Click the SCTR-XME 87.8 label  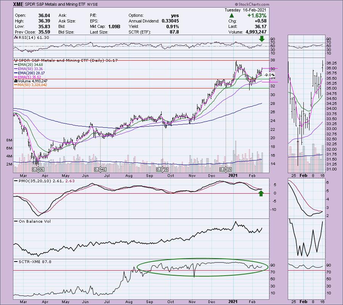[x=35, y=262]
